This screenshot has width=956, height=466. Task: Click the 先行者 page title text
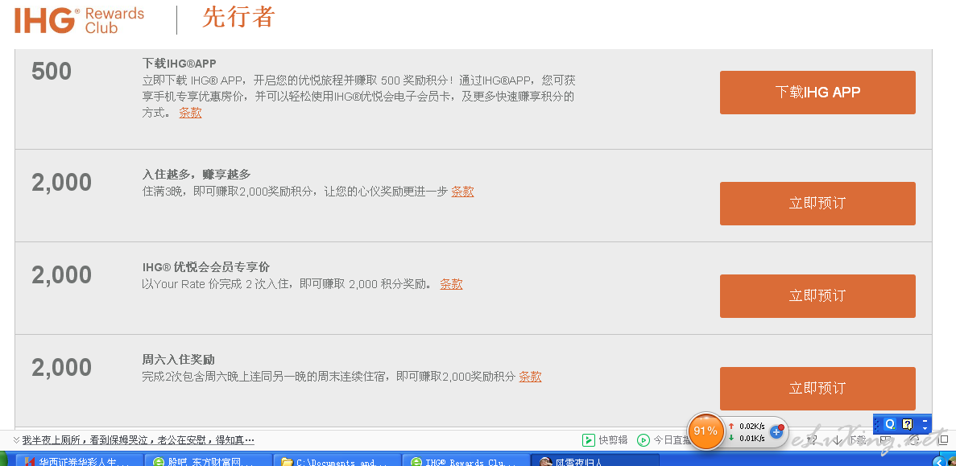pyautogui.click(x=238, y=18)
